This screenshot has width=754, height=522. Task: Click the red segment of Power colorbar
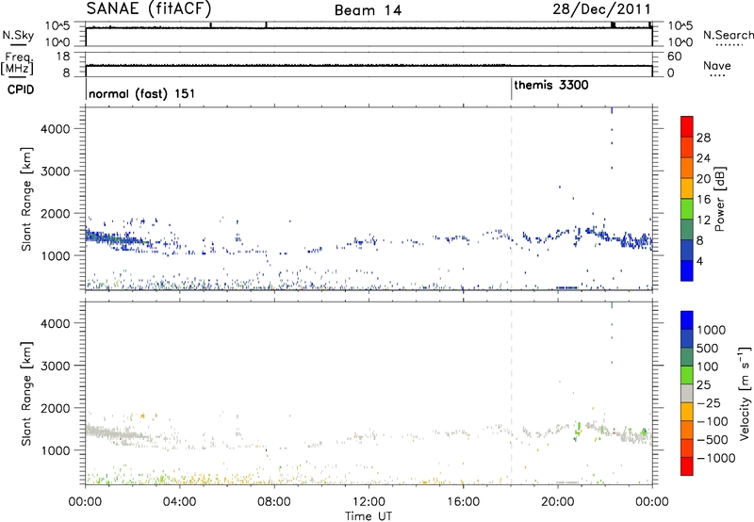coord(687,126)
